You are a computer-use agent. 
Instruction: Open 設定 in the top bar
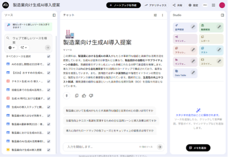[x=193, y=5]
